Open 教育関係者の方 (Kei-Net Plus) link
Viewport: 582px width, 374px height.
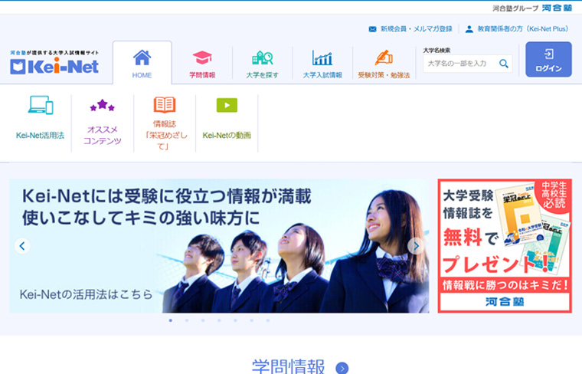(517, 29)
